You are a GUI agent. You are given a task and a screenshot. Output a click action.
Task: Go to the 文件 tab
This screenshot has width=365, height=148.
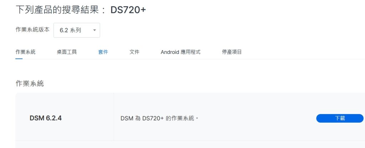click(x=134, y=52)
